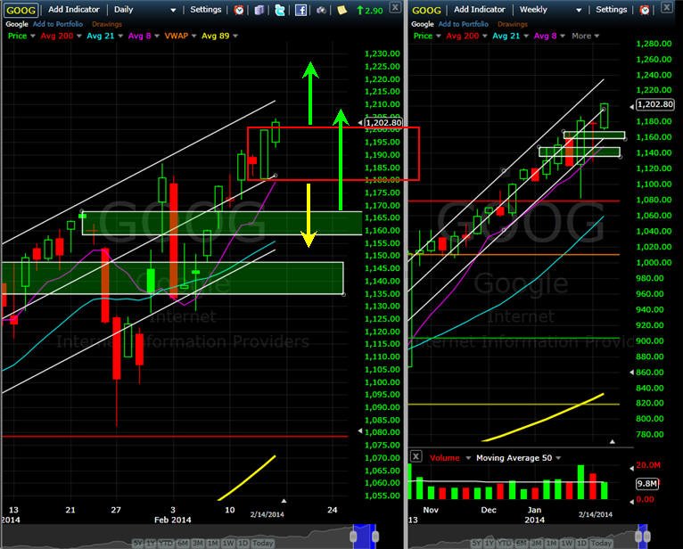Click Add to Portfolio in weekly chart
Viewport: 683px width, 549px height.
(463, 24)
